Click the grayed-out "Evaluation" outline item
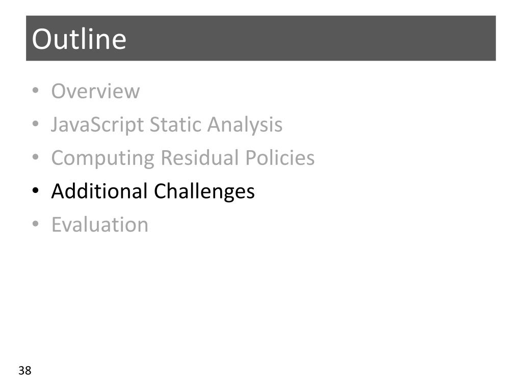Image resolution: width=522 pixels, height=391 pixels. pyautogui.click(x=100, y=225)
